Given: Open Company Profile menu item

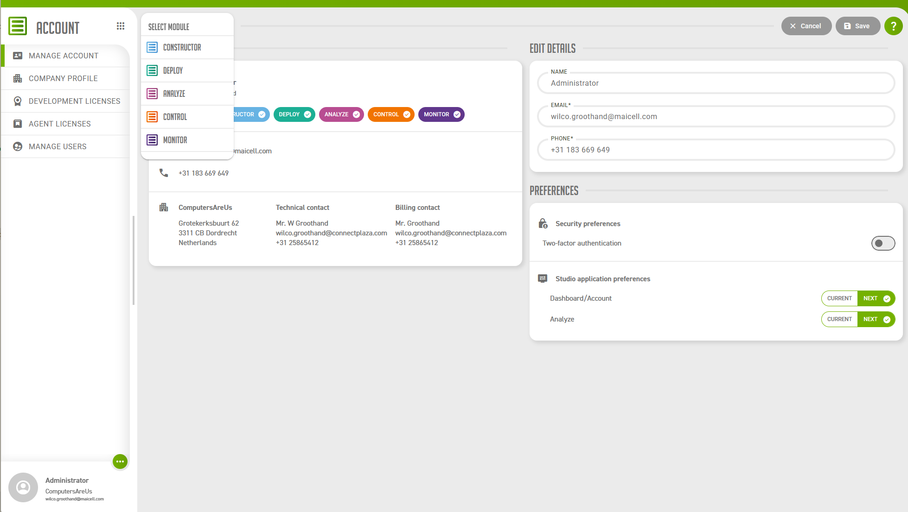Looking at the screenshot, I should (x=65, y=78).
